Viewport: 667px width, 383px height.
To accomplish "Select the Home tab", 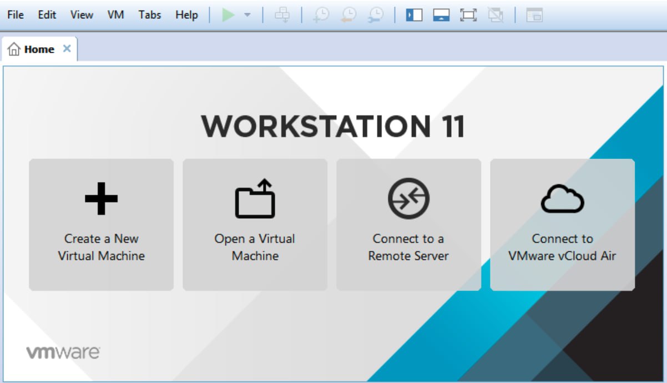I will (x=39, y=49).
